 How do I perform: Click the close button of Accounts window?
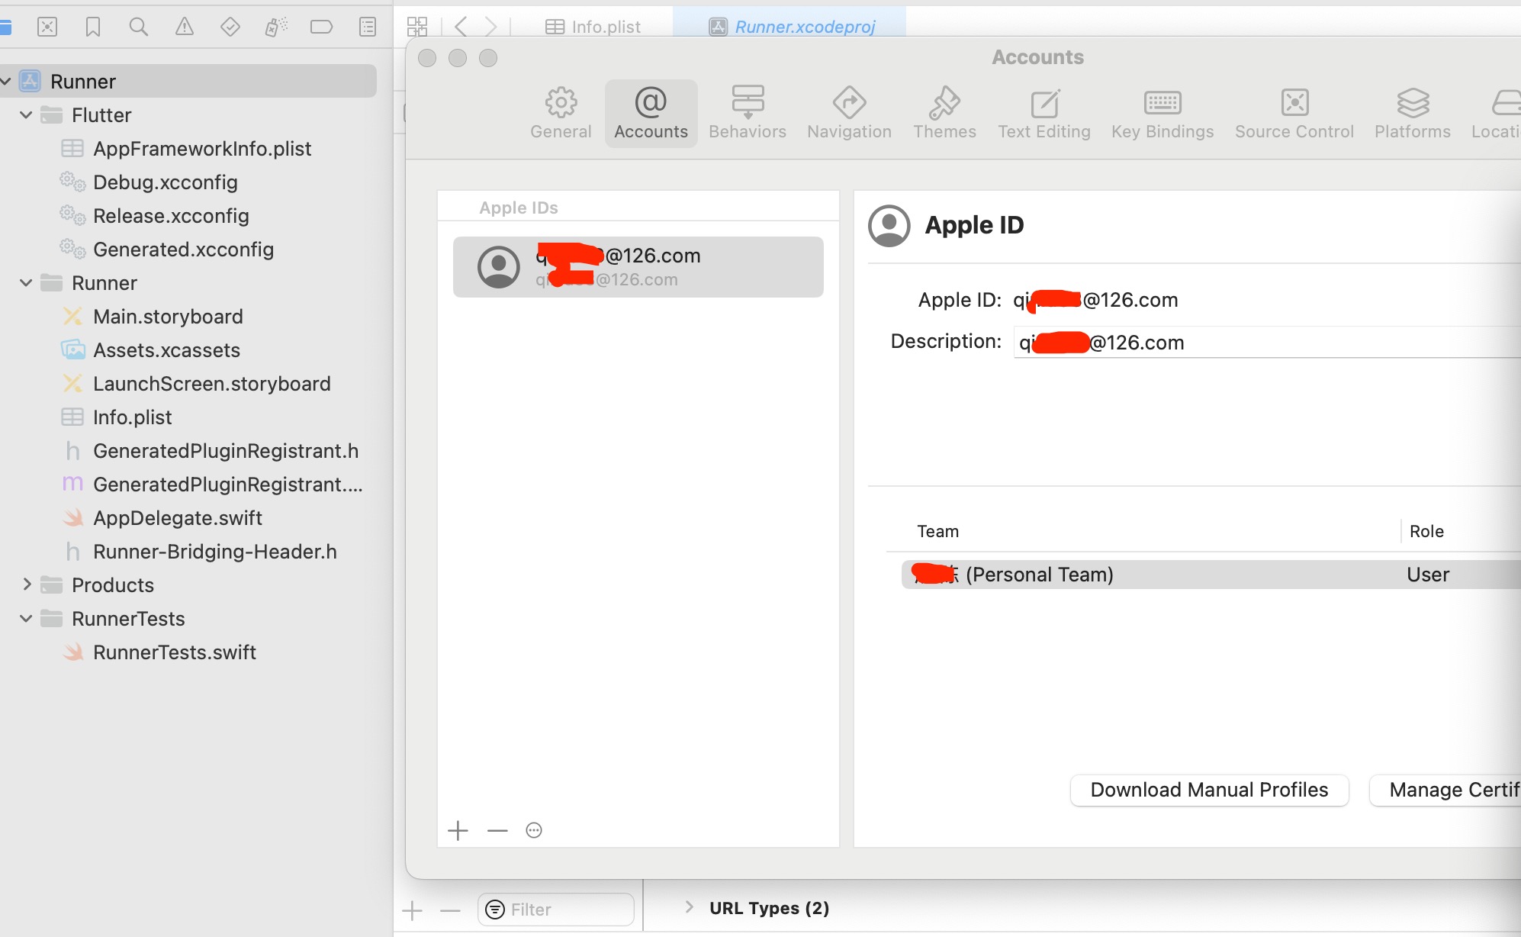click(x=427, y=58)
